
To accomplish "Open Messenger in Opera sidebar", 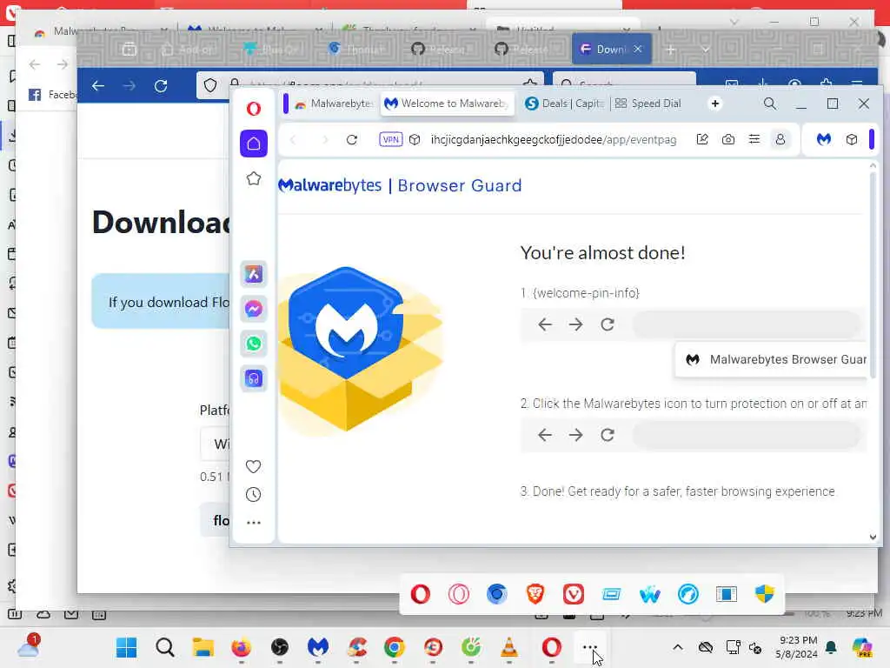I will point(253,309).
